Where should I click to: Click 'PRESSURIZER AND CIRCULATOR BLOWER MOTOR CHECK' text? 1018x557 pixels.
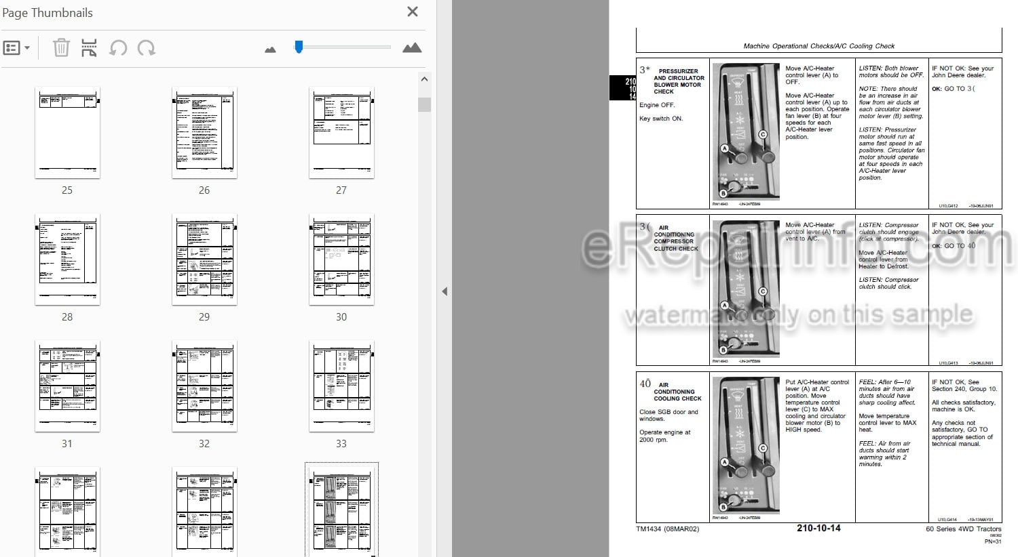[679, 81]
